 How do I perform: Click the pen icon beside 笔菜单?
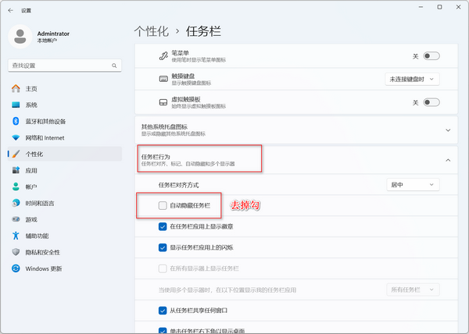tap(163, 56)
